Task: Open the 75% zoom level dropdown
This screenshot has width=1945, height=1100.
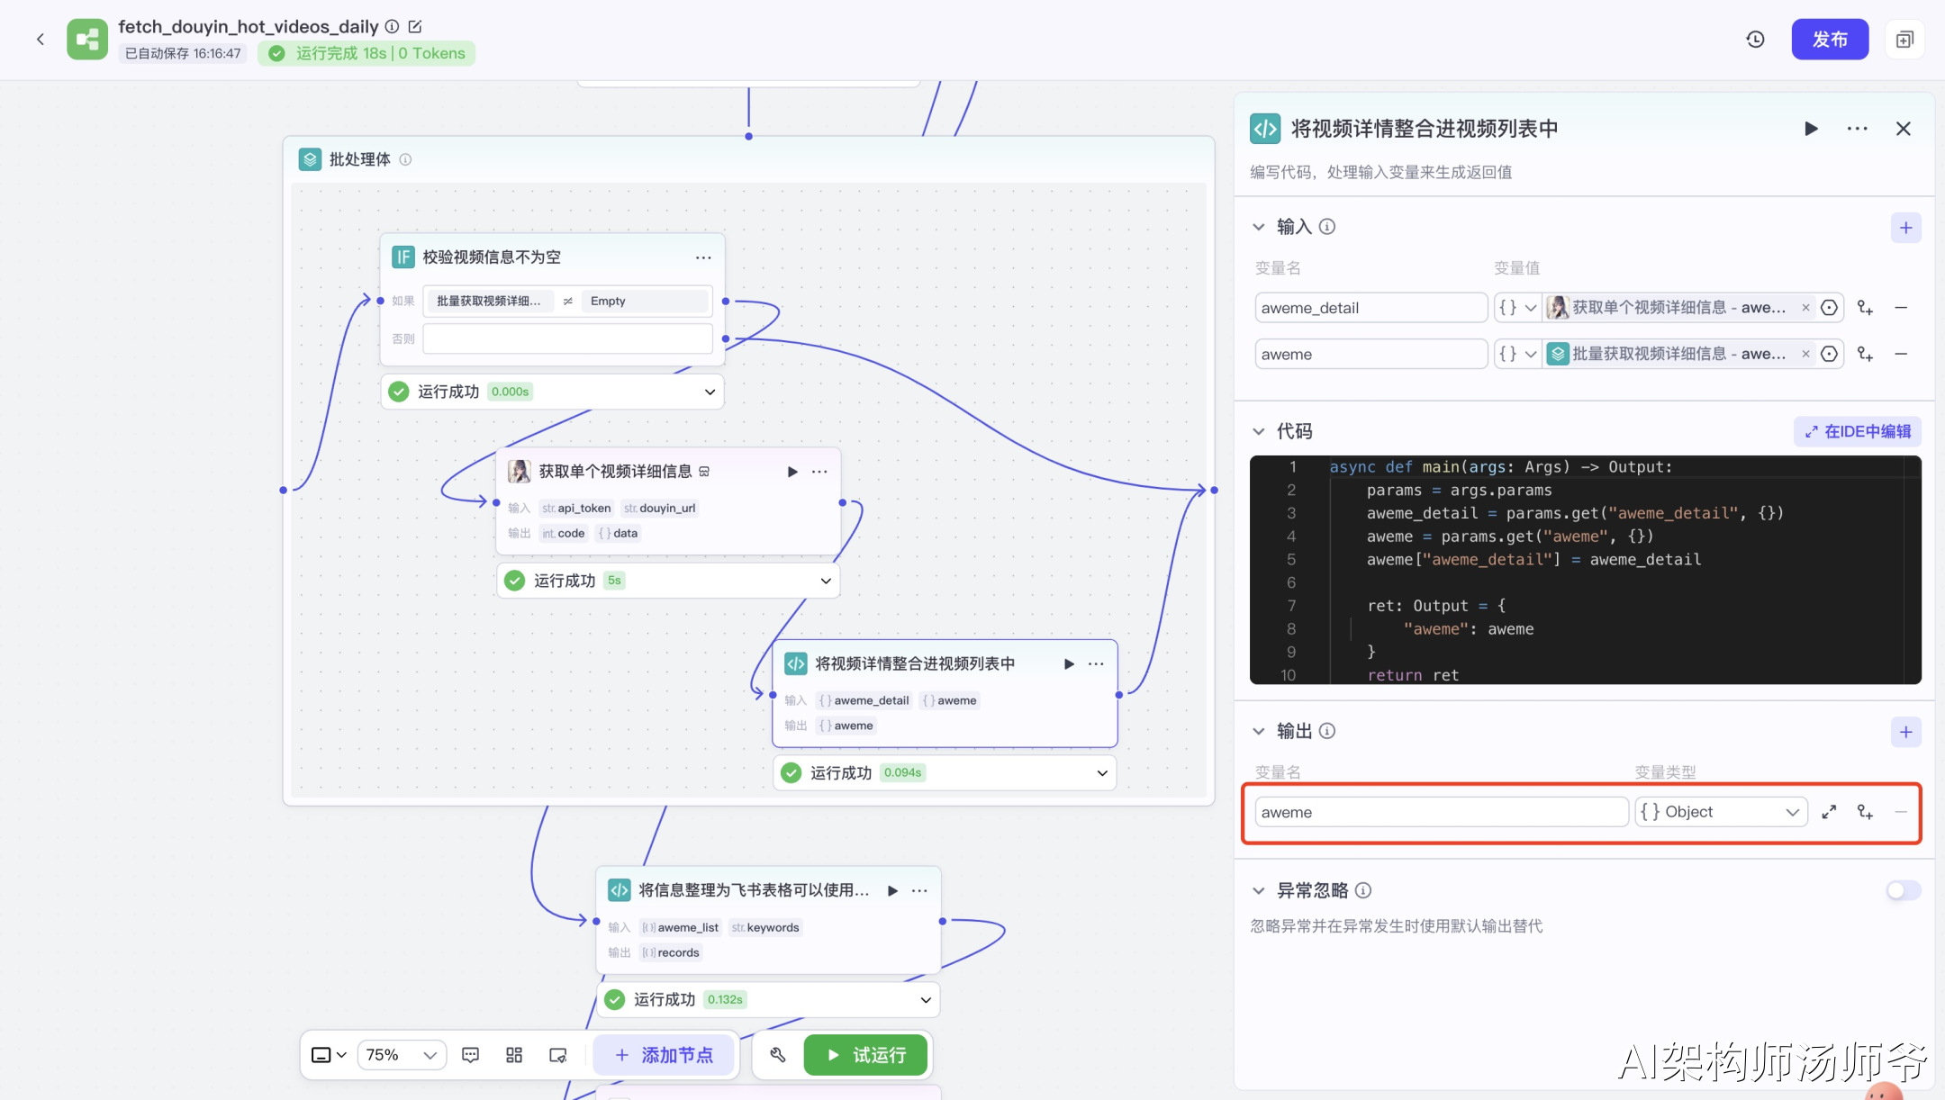Action: tap(402, 1055)
